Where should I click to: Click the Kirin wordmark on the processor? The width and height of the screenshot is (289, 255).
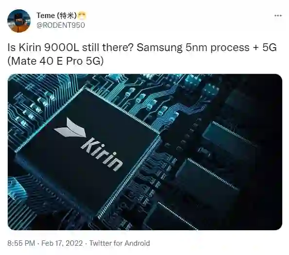click(102, 155)
